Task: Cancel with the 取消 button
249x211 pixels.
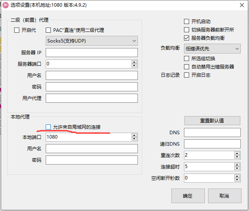Action: point(224,196)
